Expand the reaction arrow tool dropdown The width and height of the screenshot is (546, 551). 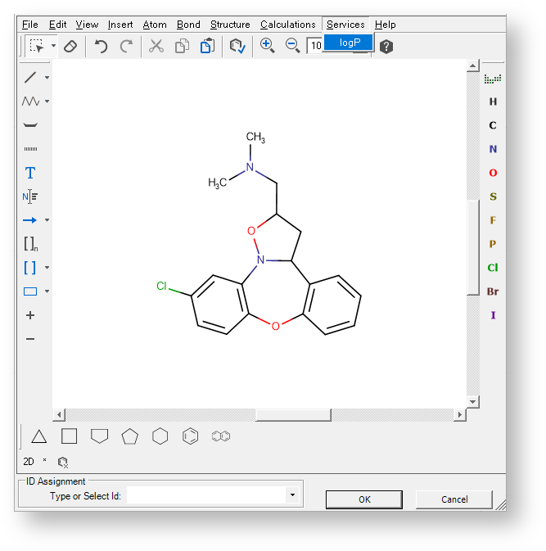point(47,220)
